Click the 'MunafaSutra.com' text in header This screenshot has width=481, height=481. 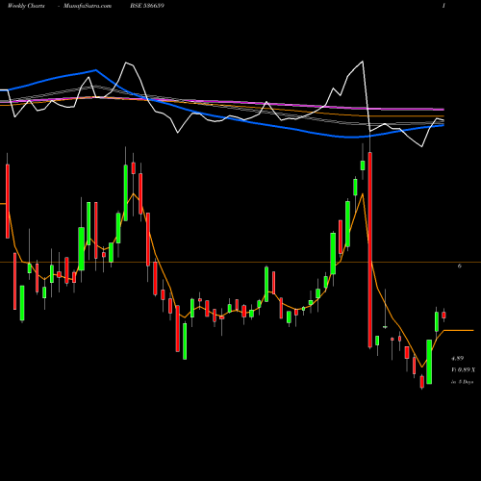(88, 6)
